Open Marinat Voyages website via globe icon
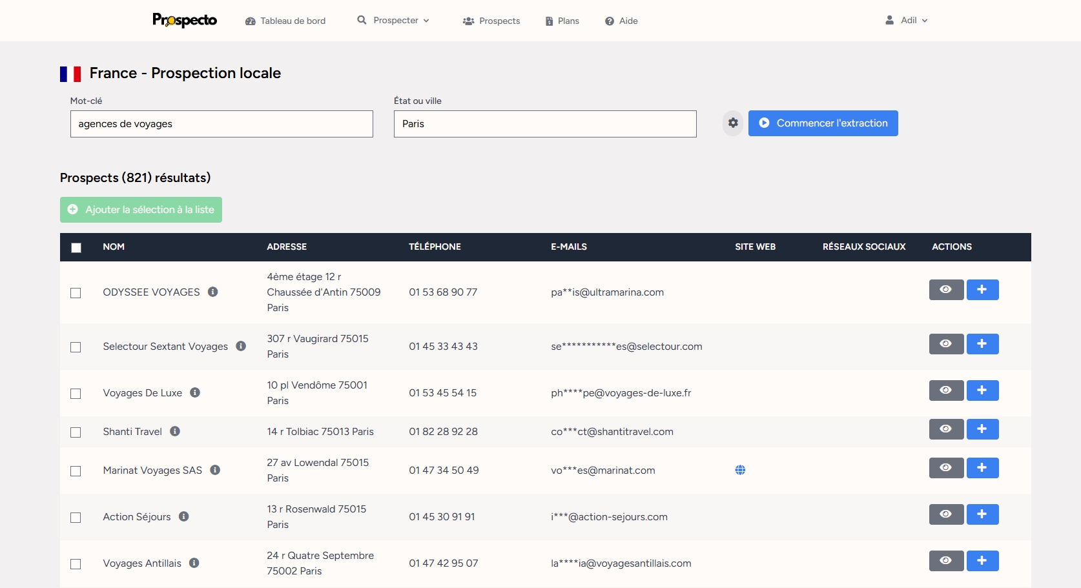The width and height of the screenshot is (1081, 588). click(740, 470)
